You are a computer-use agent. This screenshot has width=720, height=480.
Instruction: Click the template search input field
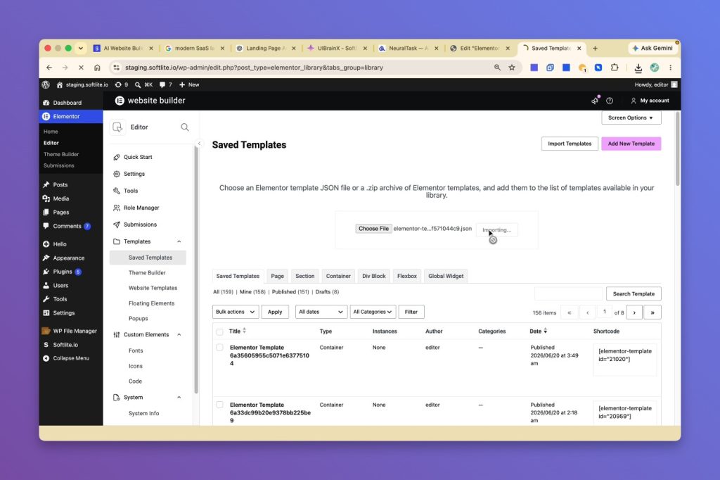568,293
